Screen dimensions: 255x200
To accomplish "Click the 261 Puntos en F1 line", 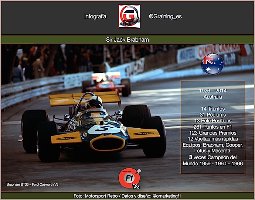I will pyautogui.click(x=212, y=126).
